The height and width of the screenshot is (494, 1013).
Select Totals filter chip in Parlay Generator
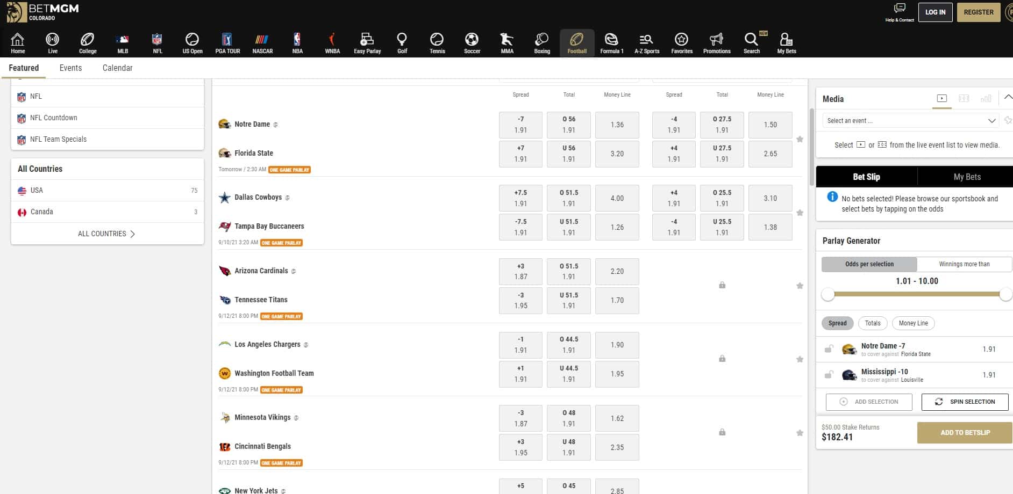coord(873,323)
